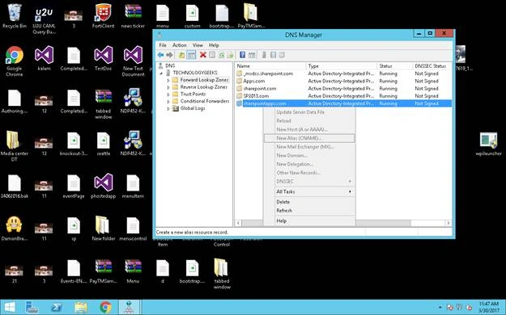Click the Back arrow in DNS Manager toolbar

[160, 55]
